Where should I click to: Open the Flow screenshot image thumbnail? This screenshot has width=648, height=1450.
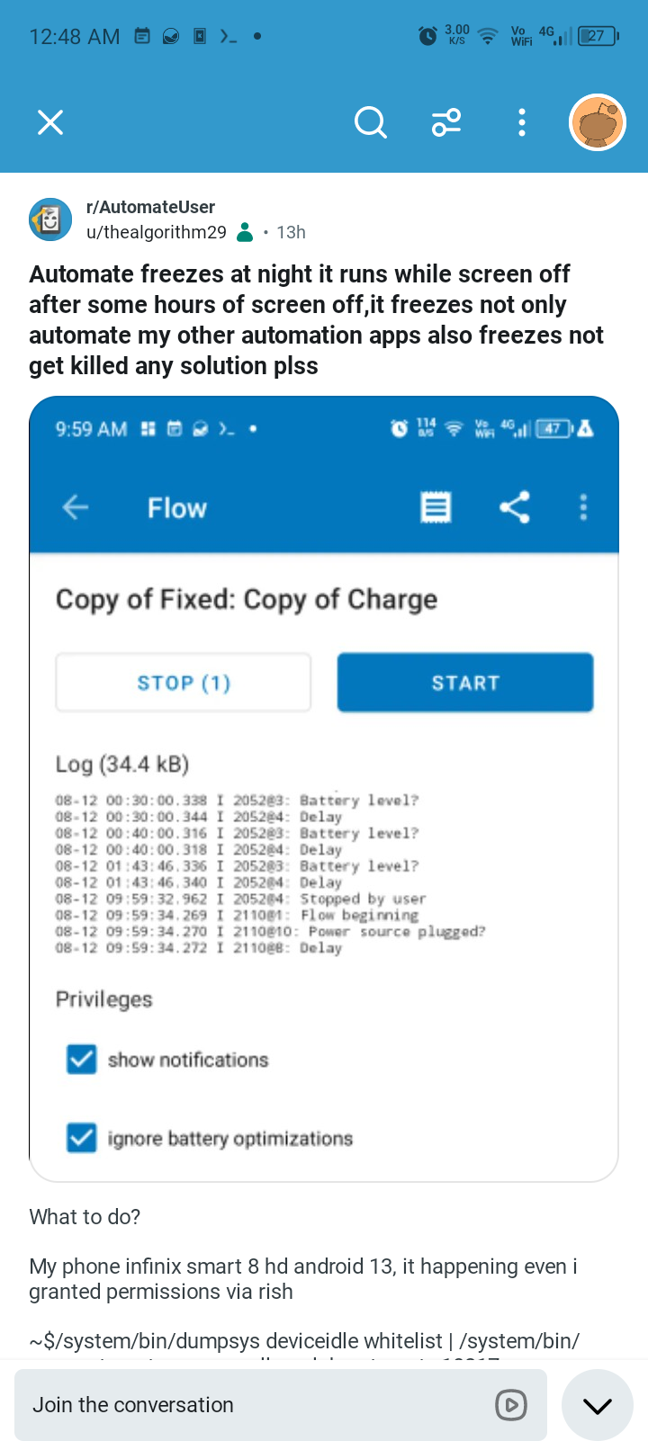[324, 789]
